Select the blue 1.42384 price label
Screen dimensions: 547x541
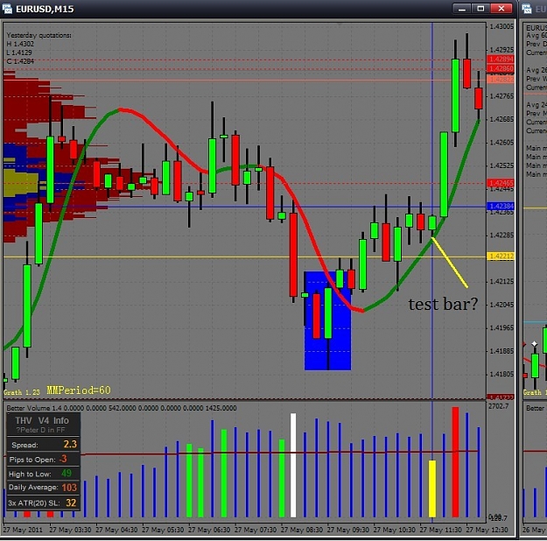501,207
